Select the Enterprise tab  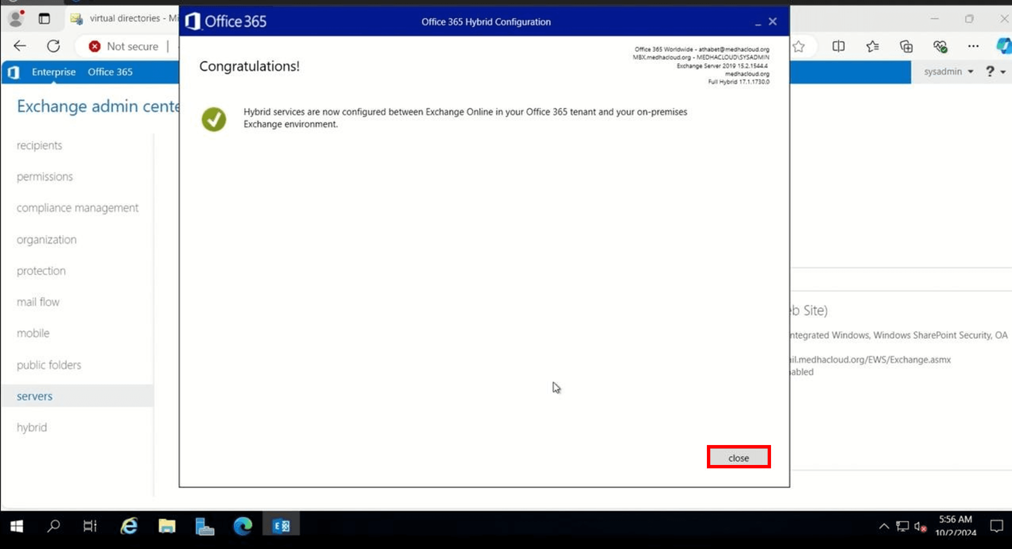point(53,72)
